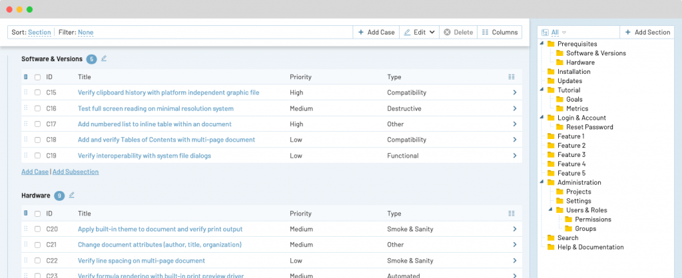Screen dimensions: 682x278
Task: Click Add Case toolbar button
Action: tap(376, 32)
